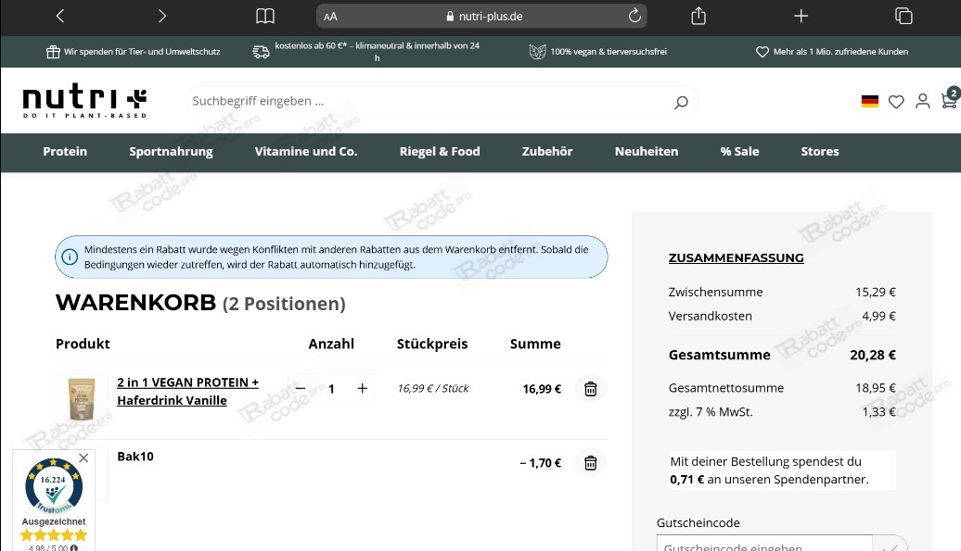The width and height of the screenshot is (961, 551).
Task: Click the magnifying glass search icon
Action: click(681, 102)
